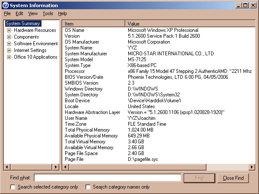Open the File menu

point(7,13)
